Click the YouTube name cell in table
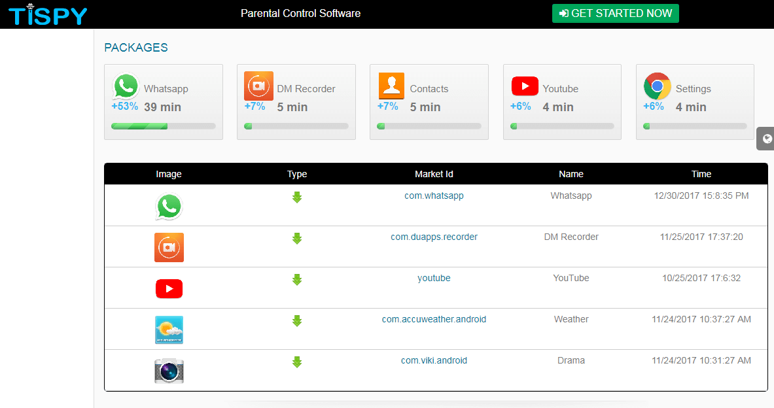The image size is (774, 408). click(x=571, y=279)
